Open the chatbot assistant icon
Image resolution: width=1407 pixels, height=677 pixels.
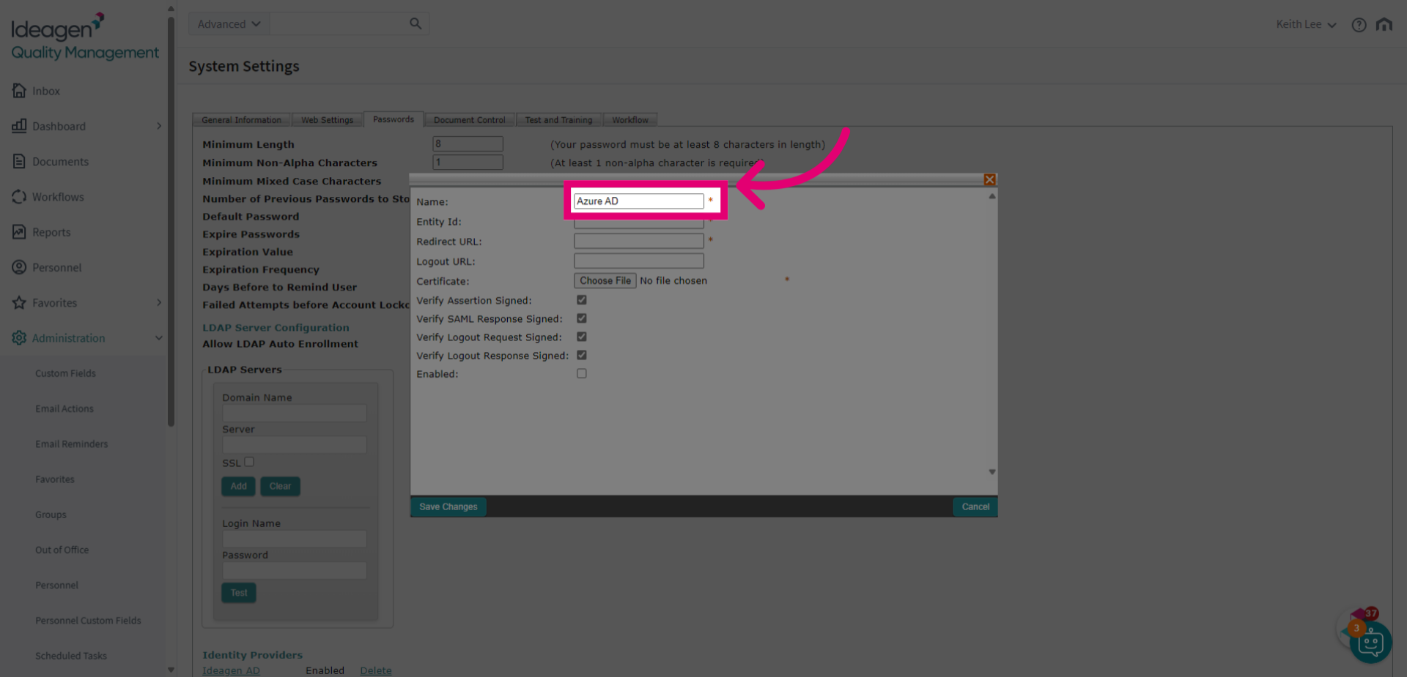click(x=1370, y=643)
